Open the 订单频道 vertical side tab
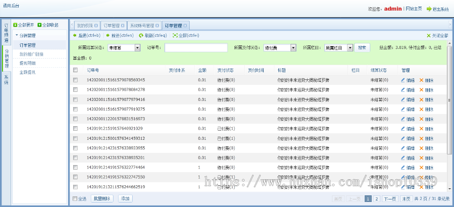454x207 pixels. coord(6,32)
